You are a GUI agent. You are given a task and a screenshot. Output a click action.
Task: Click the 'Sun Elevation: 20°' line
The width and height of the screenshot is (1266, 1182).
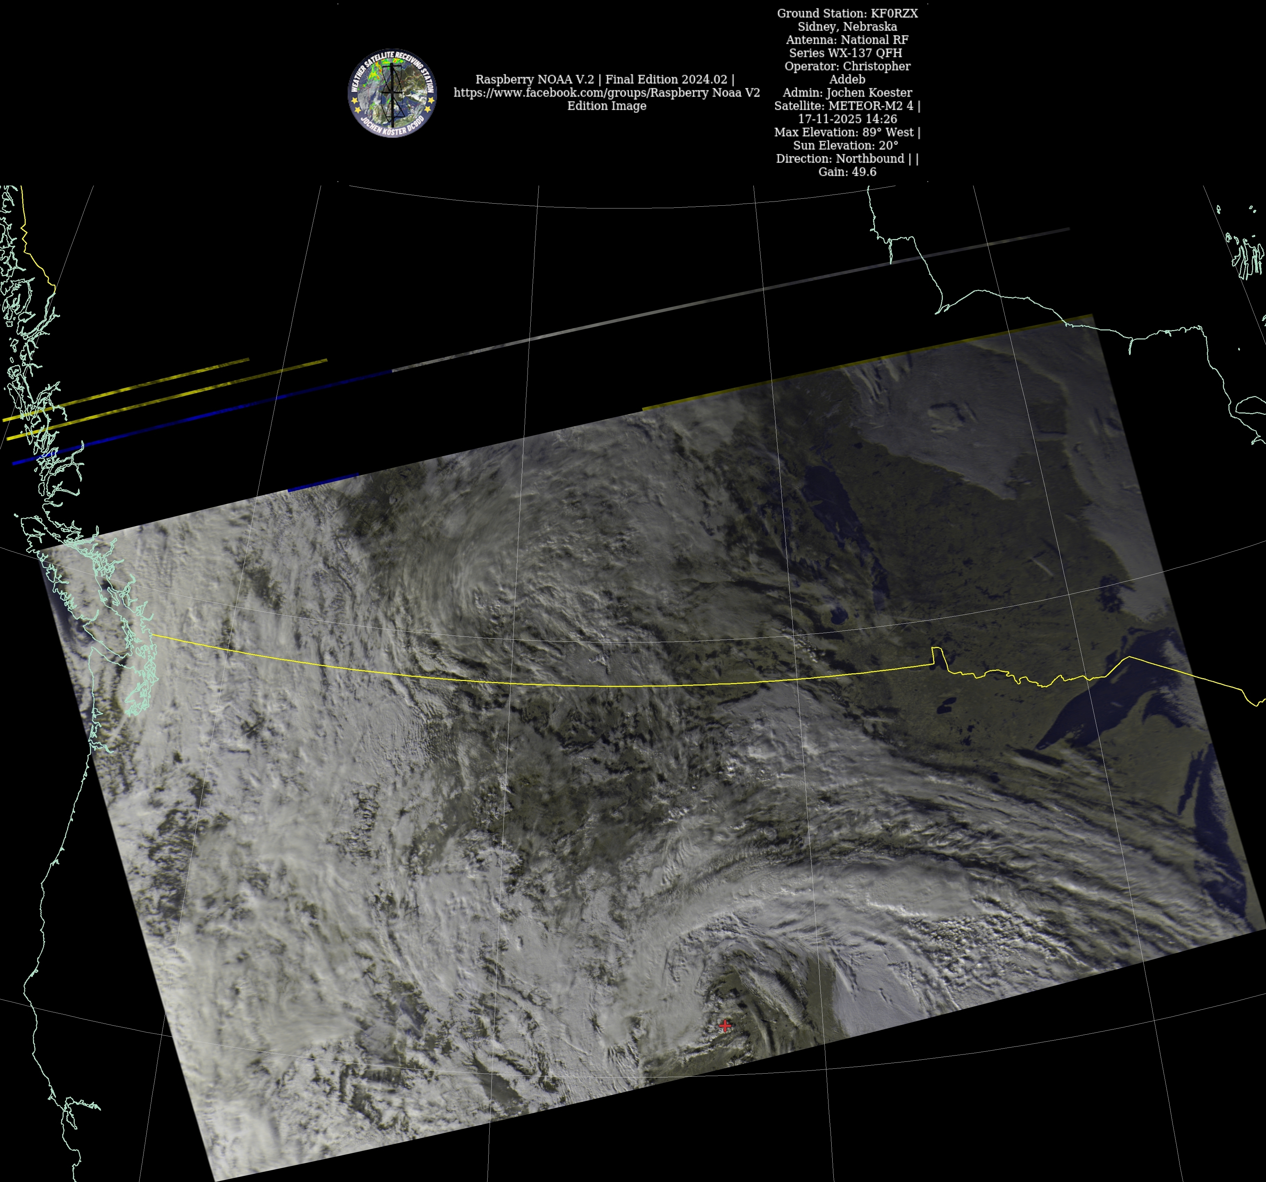846,146
